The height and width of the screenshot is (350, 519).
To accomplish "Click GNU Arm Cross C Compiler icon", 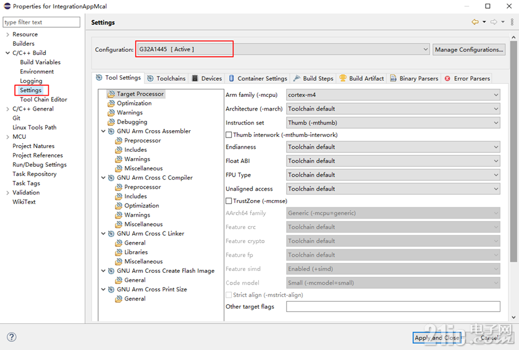I will click(x=111, y=178).
